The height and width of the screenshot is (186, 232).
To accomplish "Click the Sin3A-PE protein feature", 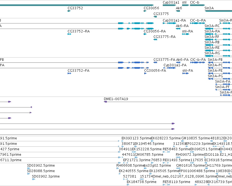I will (220, 73).
